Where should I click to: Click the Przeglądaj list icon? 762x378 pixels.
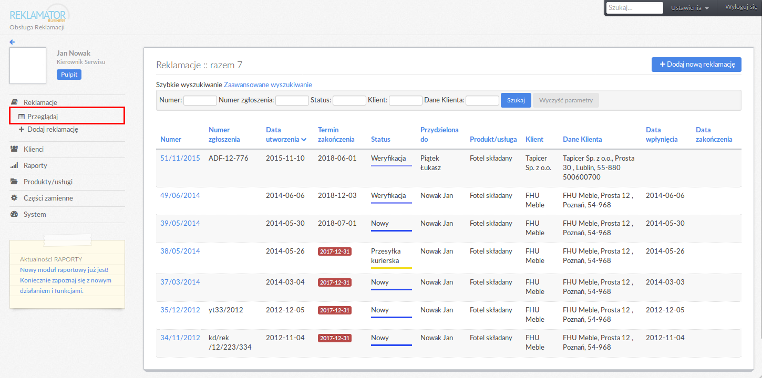click(x=22, y=117)
